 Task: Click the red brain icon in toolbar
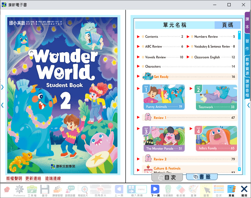7,190
